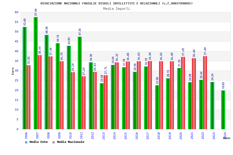Click the 2018 green bar labeled 22.56
This screenshot has width=233, height=155.
point(157,107)
